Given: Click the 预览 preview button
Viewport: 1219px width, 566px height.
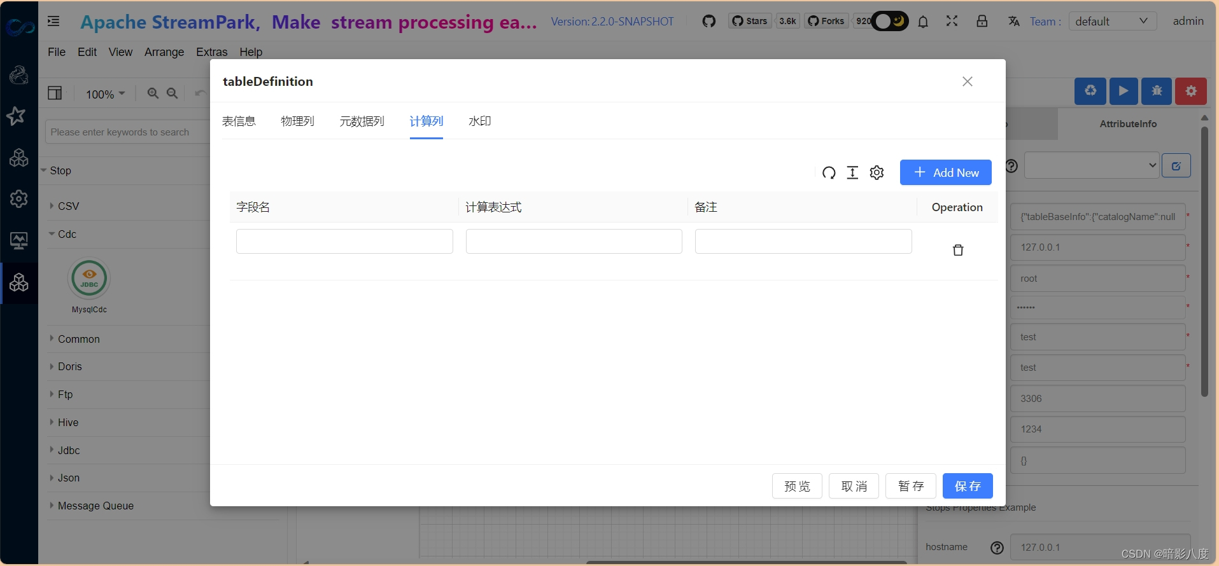Looking at the screenshot, I should click(797, 486).
